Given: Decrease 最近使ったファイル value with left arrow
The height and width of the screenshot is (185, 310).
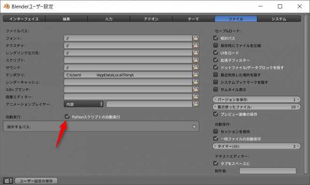Looking at the screenshot, I should tap(215, 107).
